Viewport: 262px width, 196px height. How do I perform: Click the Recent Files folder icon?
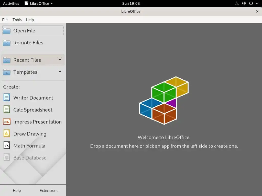tap(7, 60)
